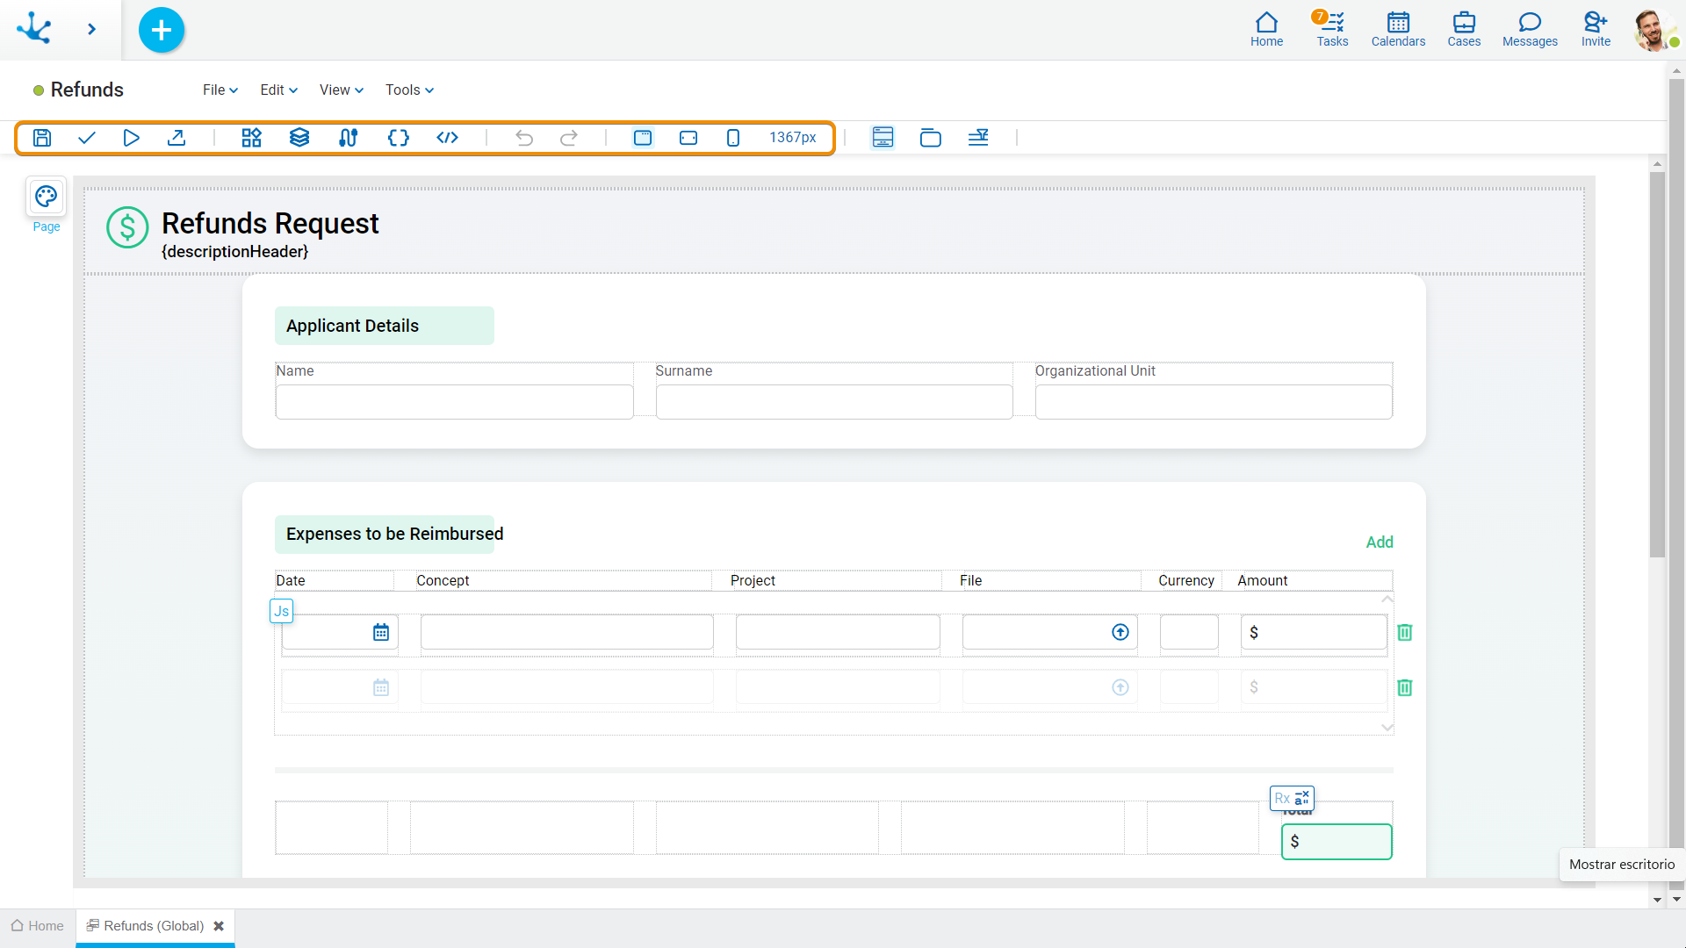Viewport: 1686px width, 948px height.
Task: Switch to tablet viewport preview
Action: pyautogui.click(x=688, y=138)
